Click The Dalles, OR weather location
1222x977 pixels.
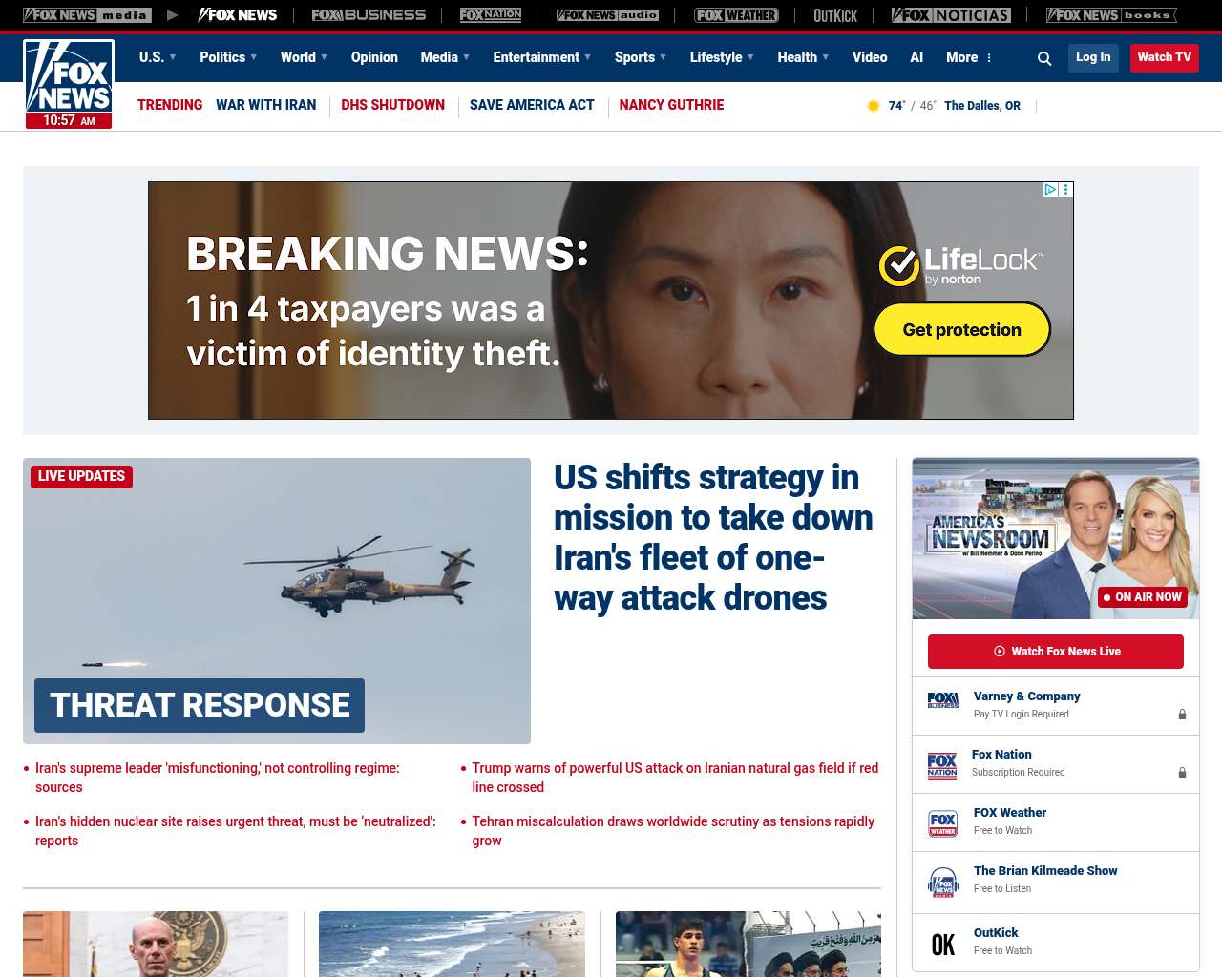(982, 106)
